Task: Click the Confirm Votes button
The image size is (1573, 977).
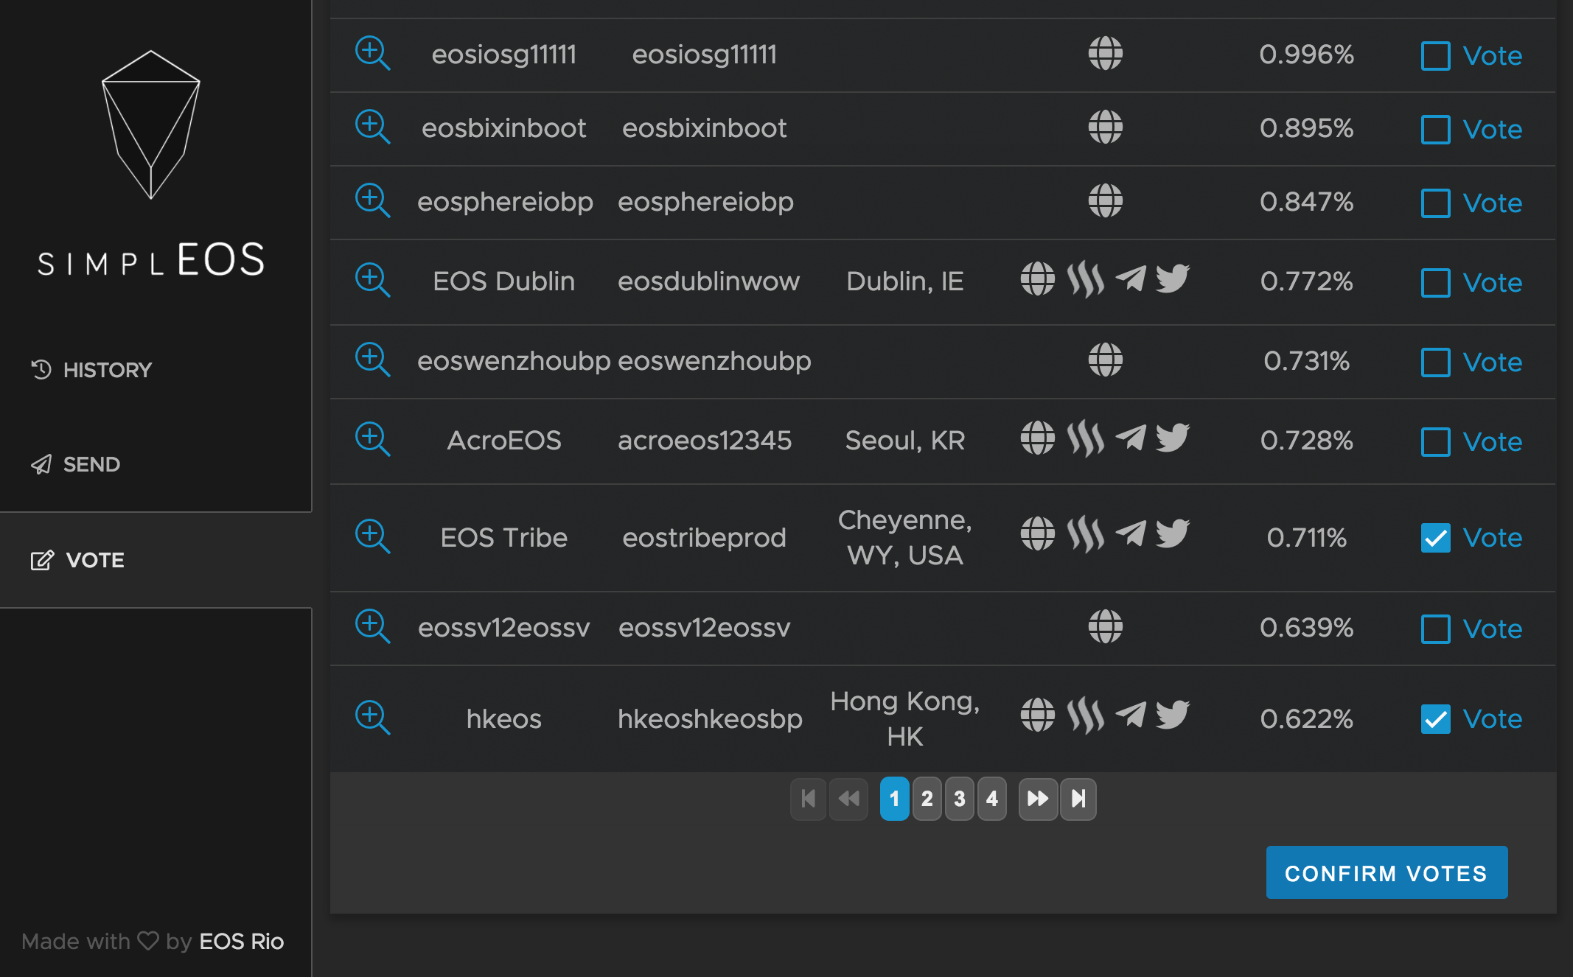Action: [1387, 873]
